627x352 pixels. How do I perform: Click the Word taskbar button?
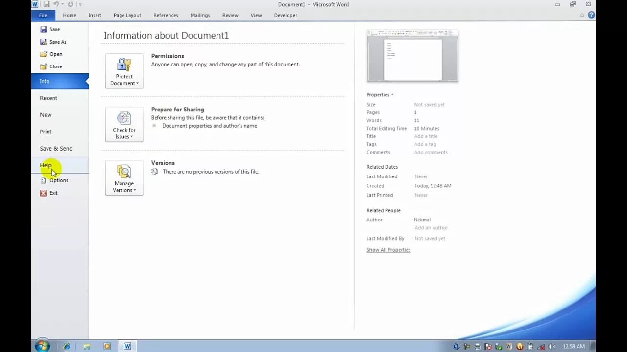point(127,346)
